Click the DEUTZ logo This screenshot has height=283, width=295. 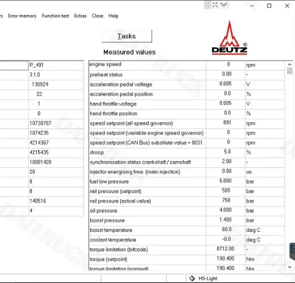[x=229, y=38]
